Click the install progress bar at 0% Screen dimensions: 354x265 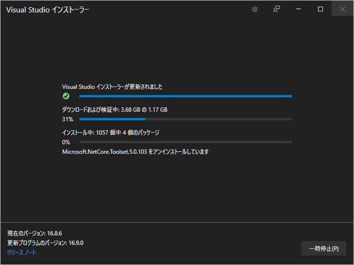click(x=186, y=142)
